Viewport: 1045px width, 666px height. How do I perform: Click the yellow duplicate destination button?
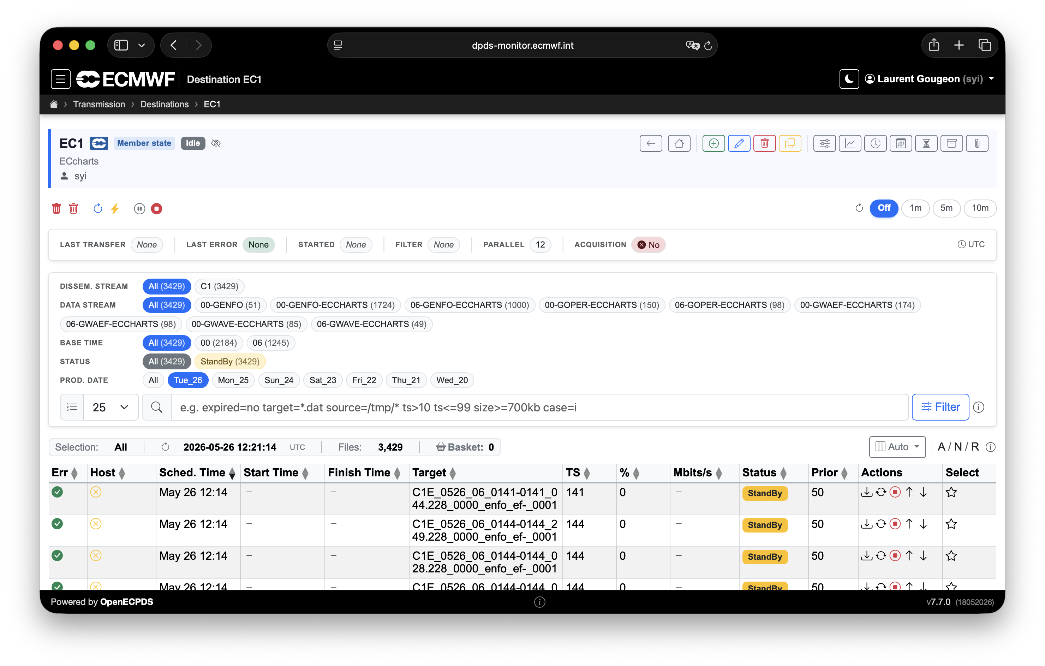[790, 143]
